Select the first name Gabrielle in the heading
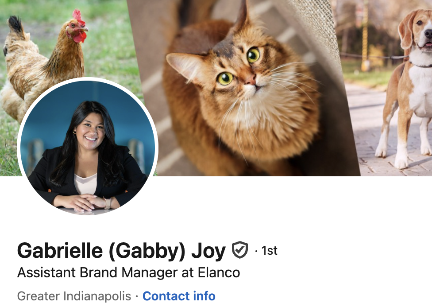Screen dimensions: 432x307 (60, 251)
